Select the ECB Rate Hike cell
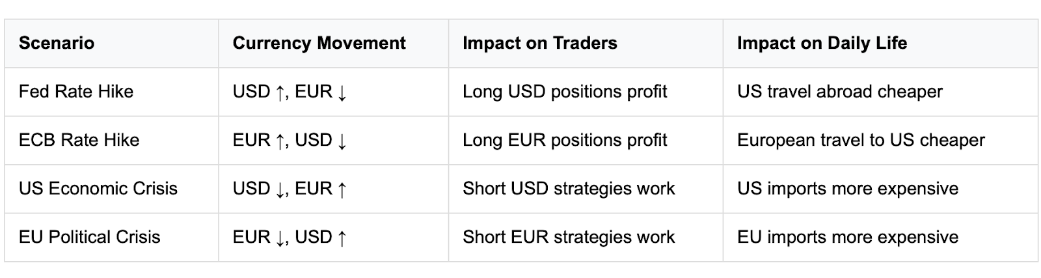 111,140
